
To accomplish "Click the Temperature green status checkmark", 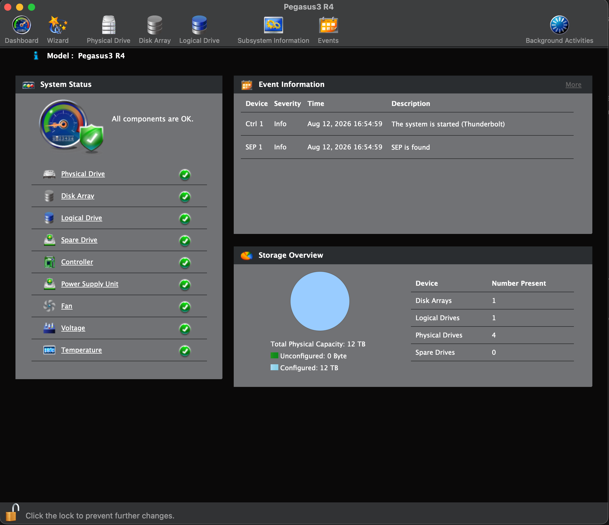I will point(185,351).
